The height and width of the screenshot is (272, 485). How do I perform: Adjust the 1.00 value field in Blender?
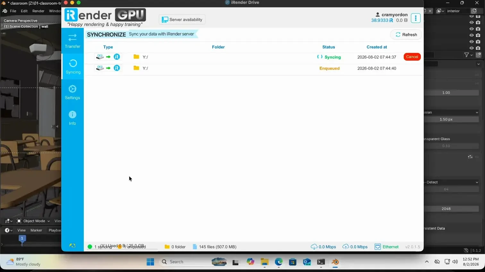point(451,93)
